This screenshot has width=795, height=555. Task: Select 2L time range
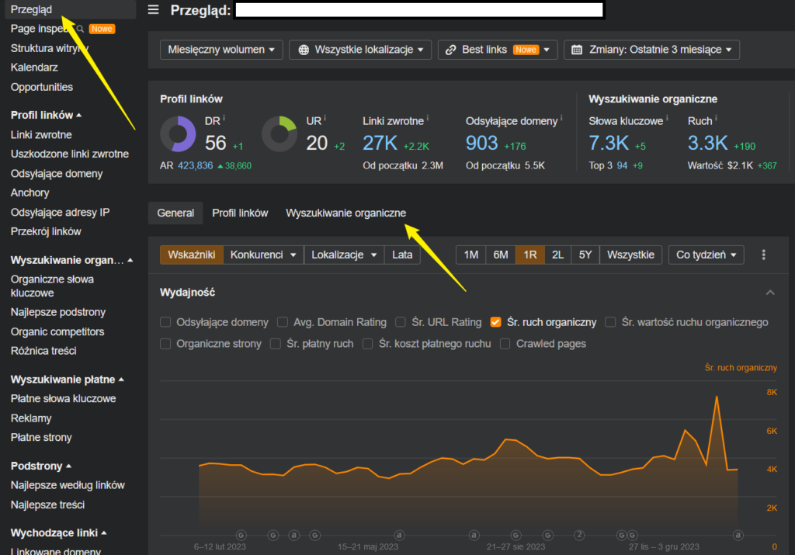557,255
